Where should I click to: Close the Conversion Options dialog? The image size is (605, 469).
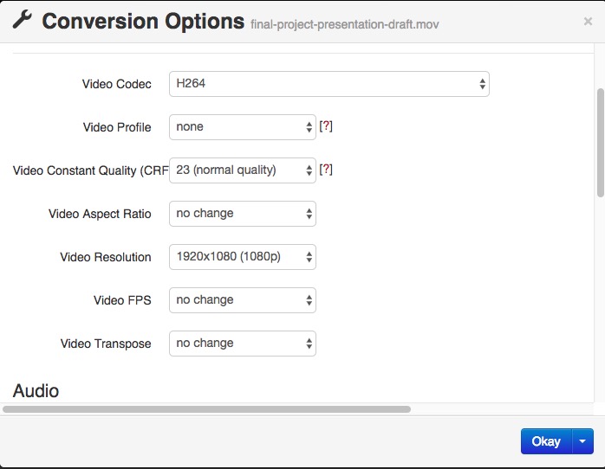(588, 22)
